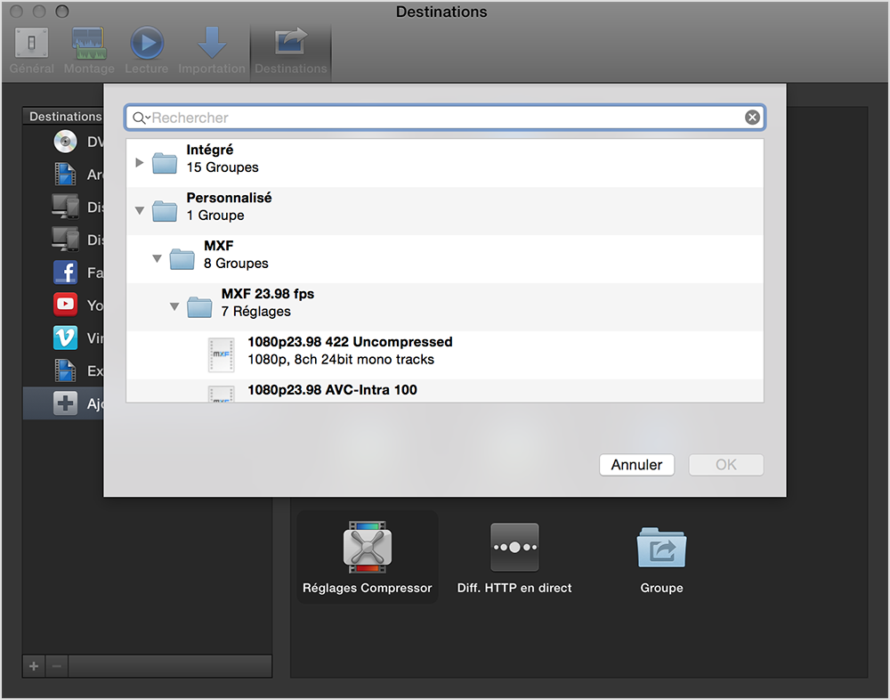Click the Réglages Compressor icon
The image size is (890, 700).
point(367,548)
